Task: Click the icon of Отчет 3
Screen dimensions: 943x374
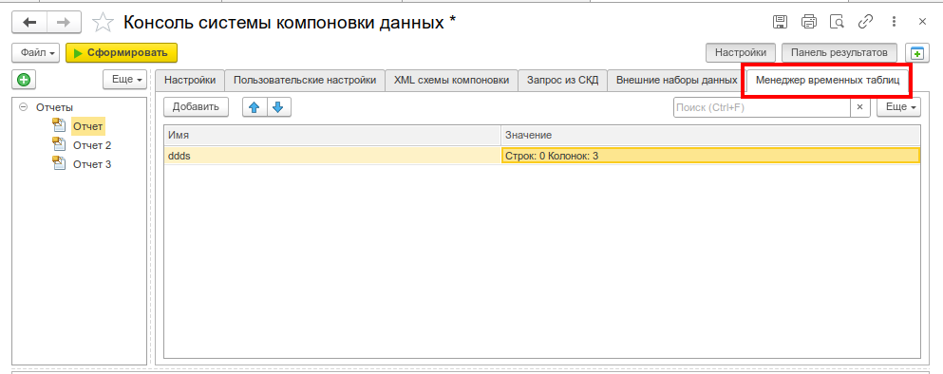Action: [58, 163]
